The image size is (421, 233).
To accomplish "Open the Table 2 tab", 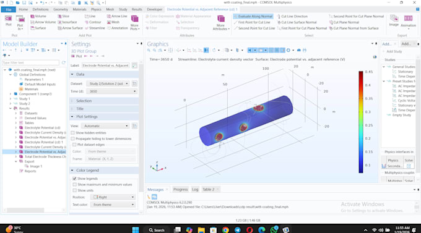I will pos(209,189).
